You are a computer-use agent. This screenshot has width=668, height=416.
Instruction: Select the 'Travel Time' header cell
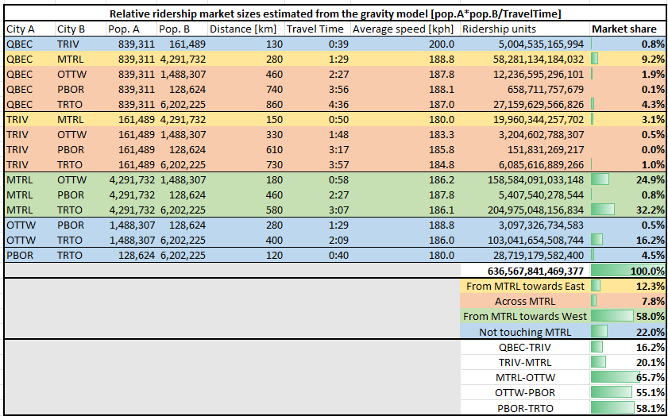317,29
